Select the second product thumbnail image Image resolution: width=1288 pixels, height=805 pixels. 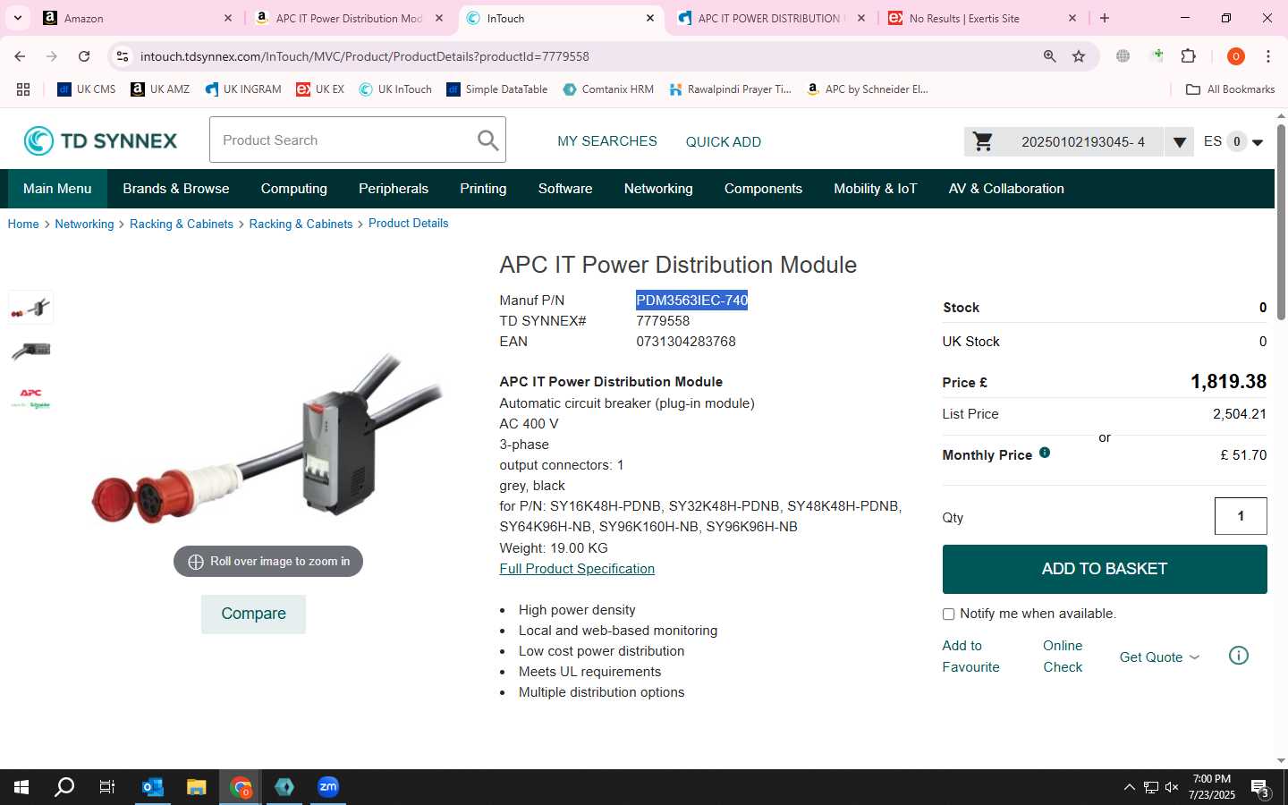point(31,351)
